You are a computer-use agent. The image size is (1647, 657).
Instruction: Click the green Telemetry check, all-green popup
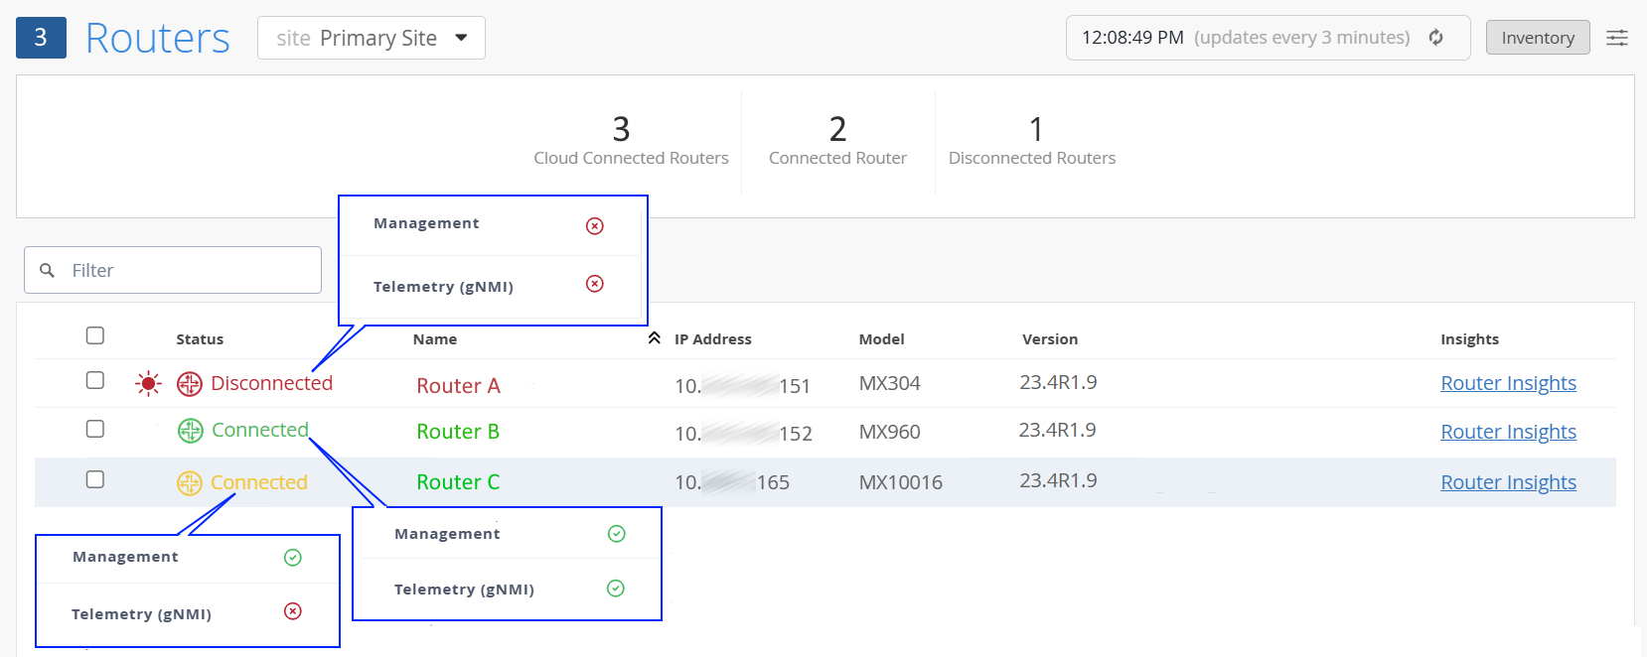coord(616,589)
